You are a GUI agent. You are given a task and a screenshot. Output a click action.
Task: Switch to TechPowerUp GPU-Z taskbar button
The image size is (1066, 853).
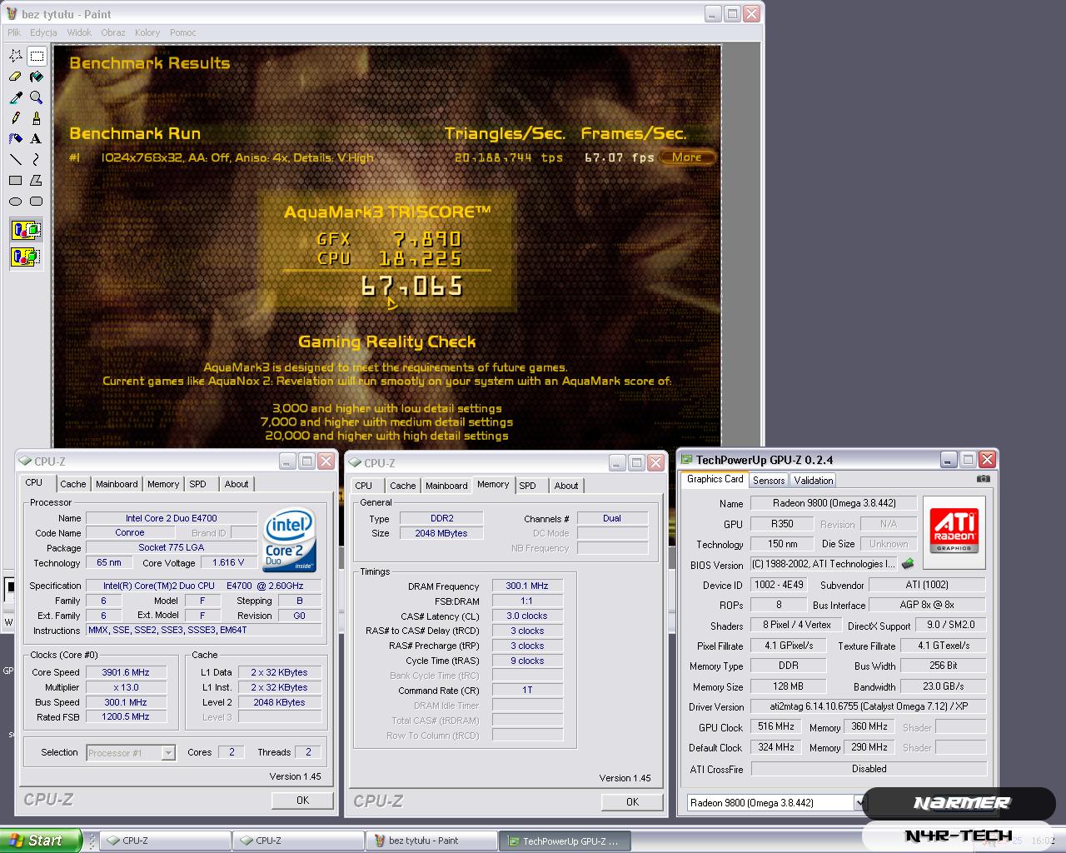click(x=565, y=841)
